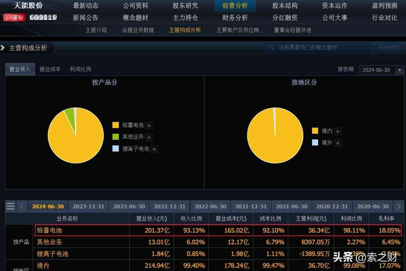Screen dimensions: 406x271
Task: Click the green 其他业务 legend swatch
Action: (x=116, y=137)
